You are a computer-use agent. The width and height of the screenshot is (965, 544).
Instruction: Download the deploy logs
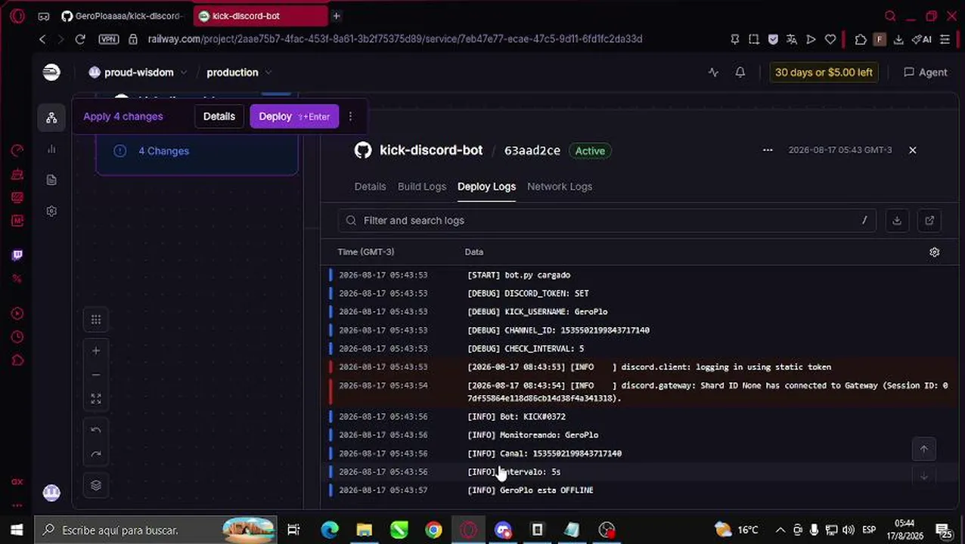tap(897, 221)
